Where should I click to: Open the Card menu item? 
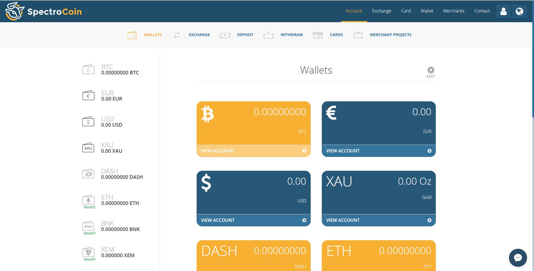point(406,11)
